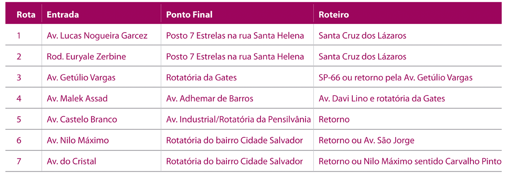The height and width of the screenshot is (173, 507).
Task: Click Av. Castelo Branco entry
Action: (82, 119)
